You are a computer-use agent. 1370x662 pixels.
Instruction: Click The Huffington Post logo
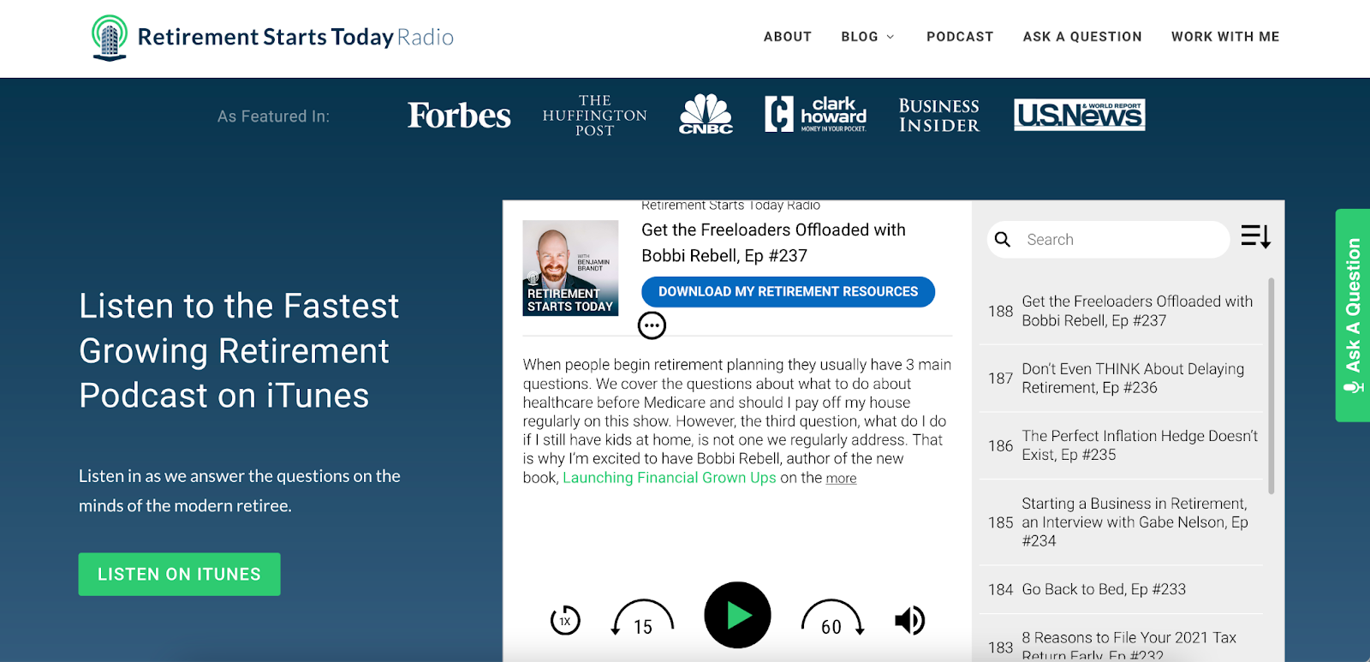595,116
